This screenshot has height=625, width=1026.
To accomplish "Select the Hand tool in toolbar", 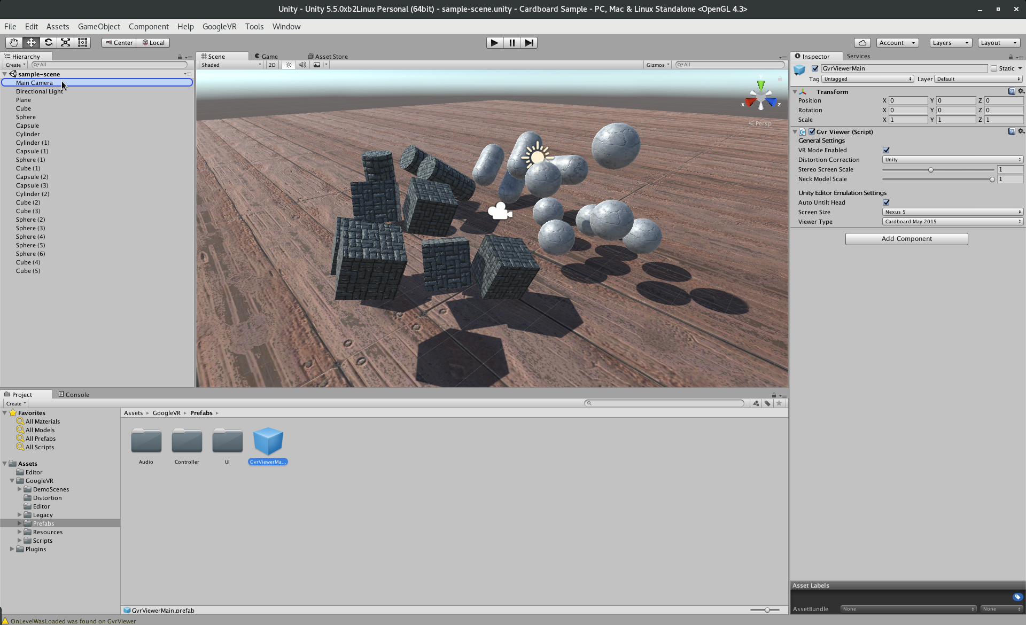I will [14, 43].
